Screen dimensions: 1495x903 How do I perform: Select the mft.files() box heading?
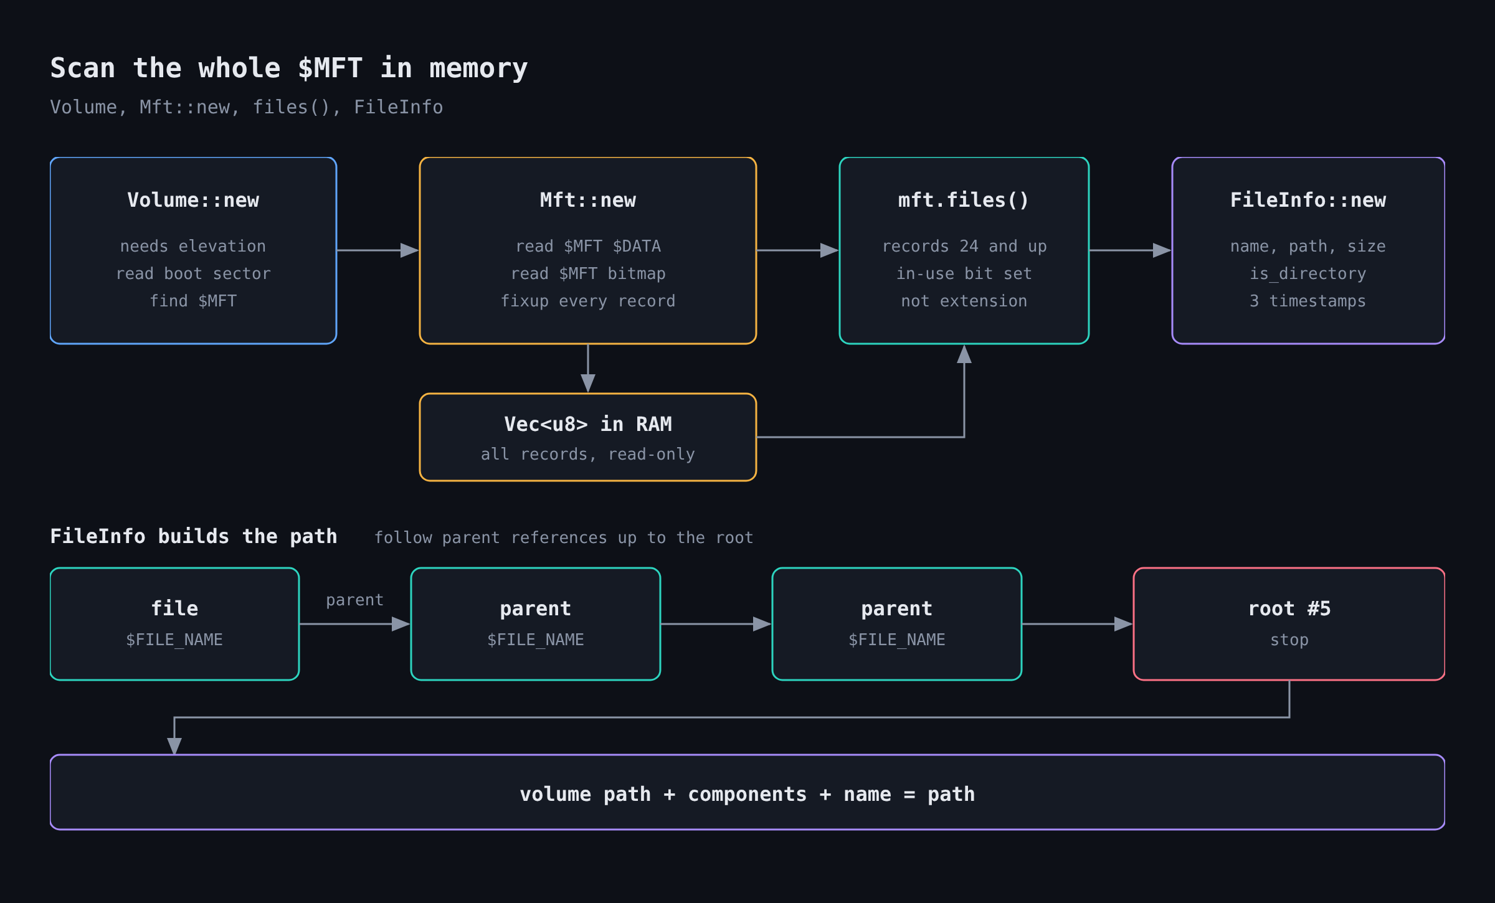964,200
